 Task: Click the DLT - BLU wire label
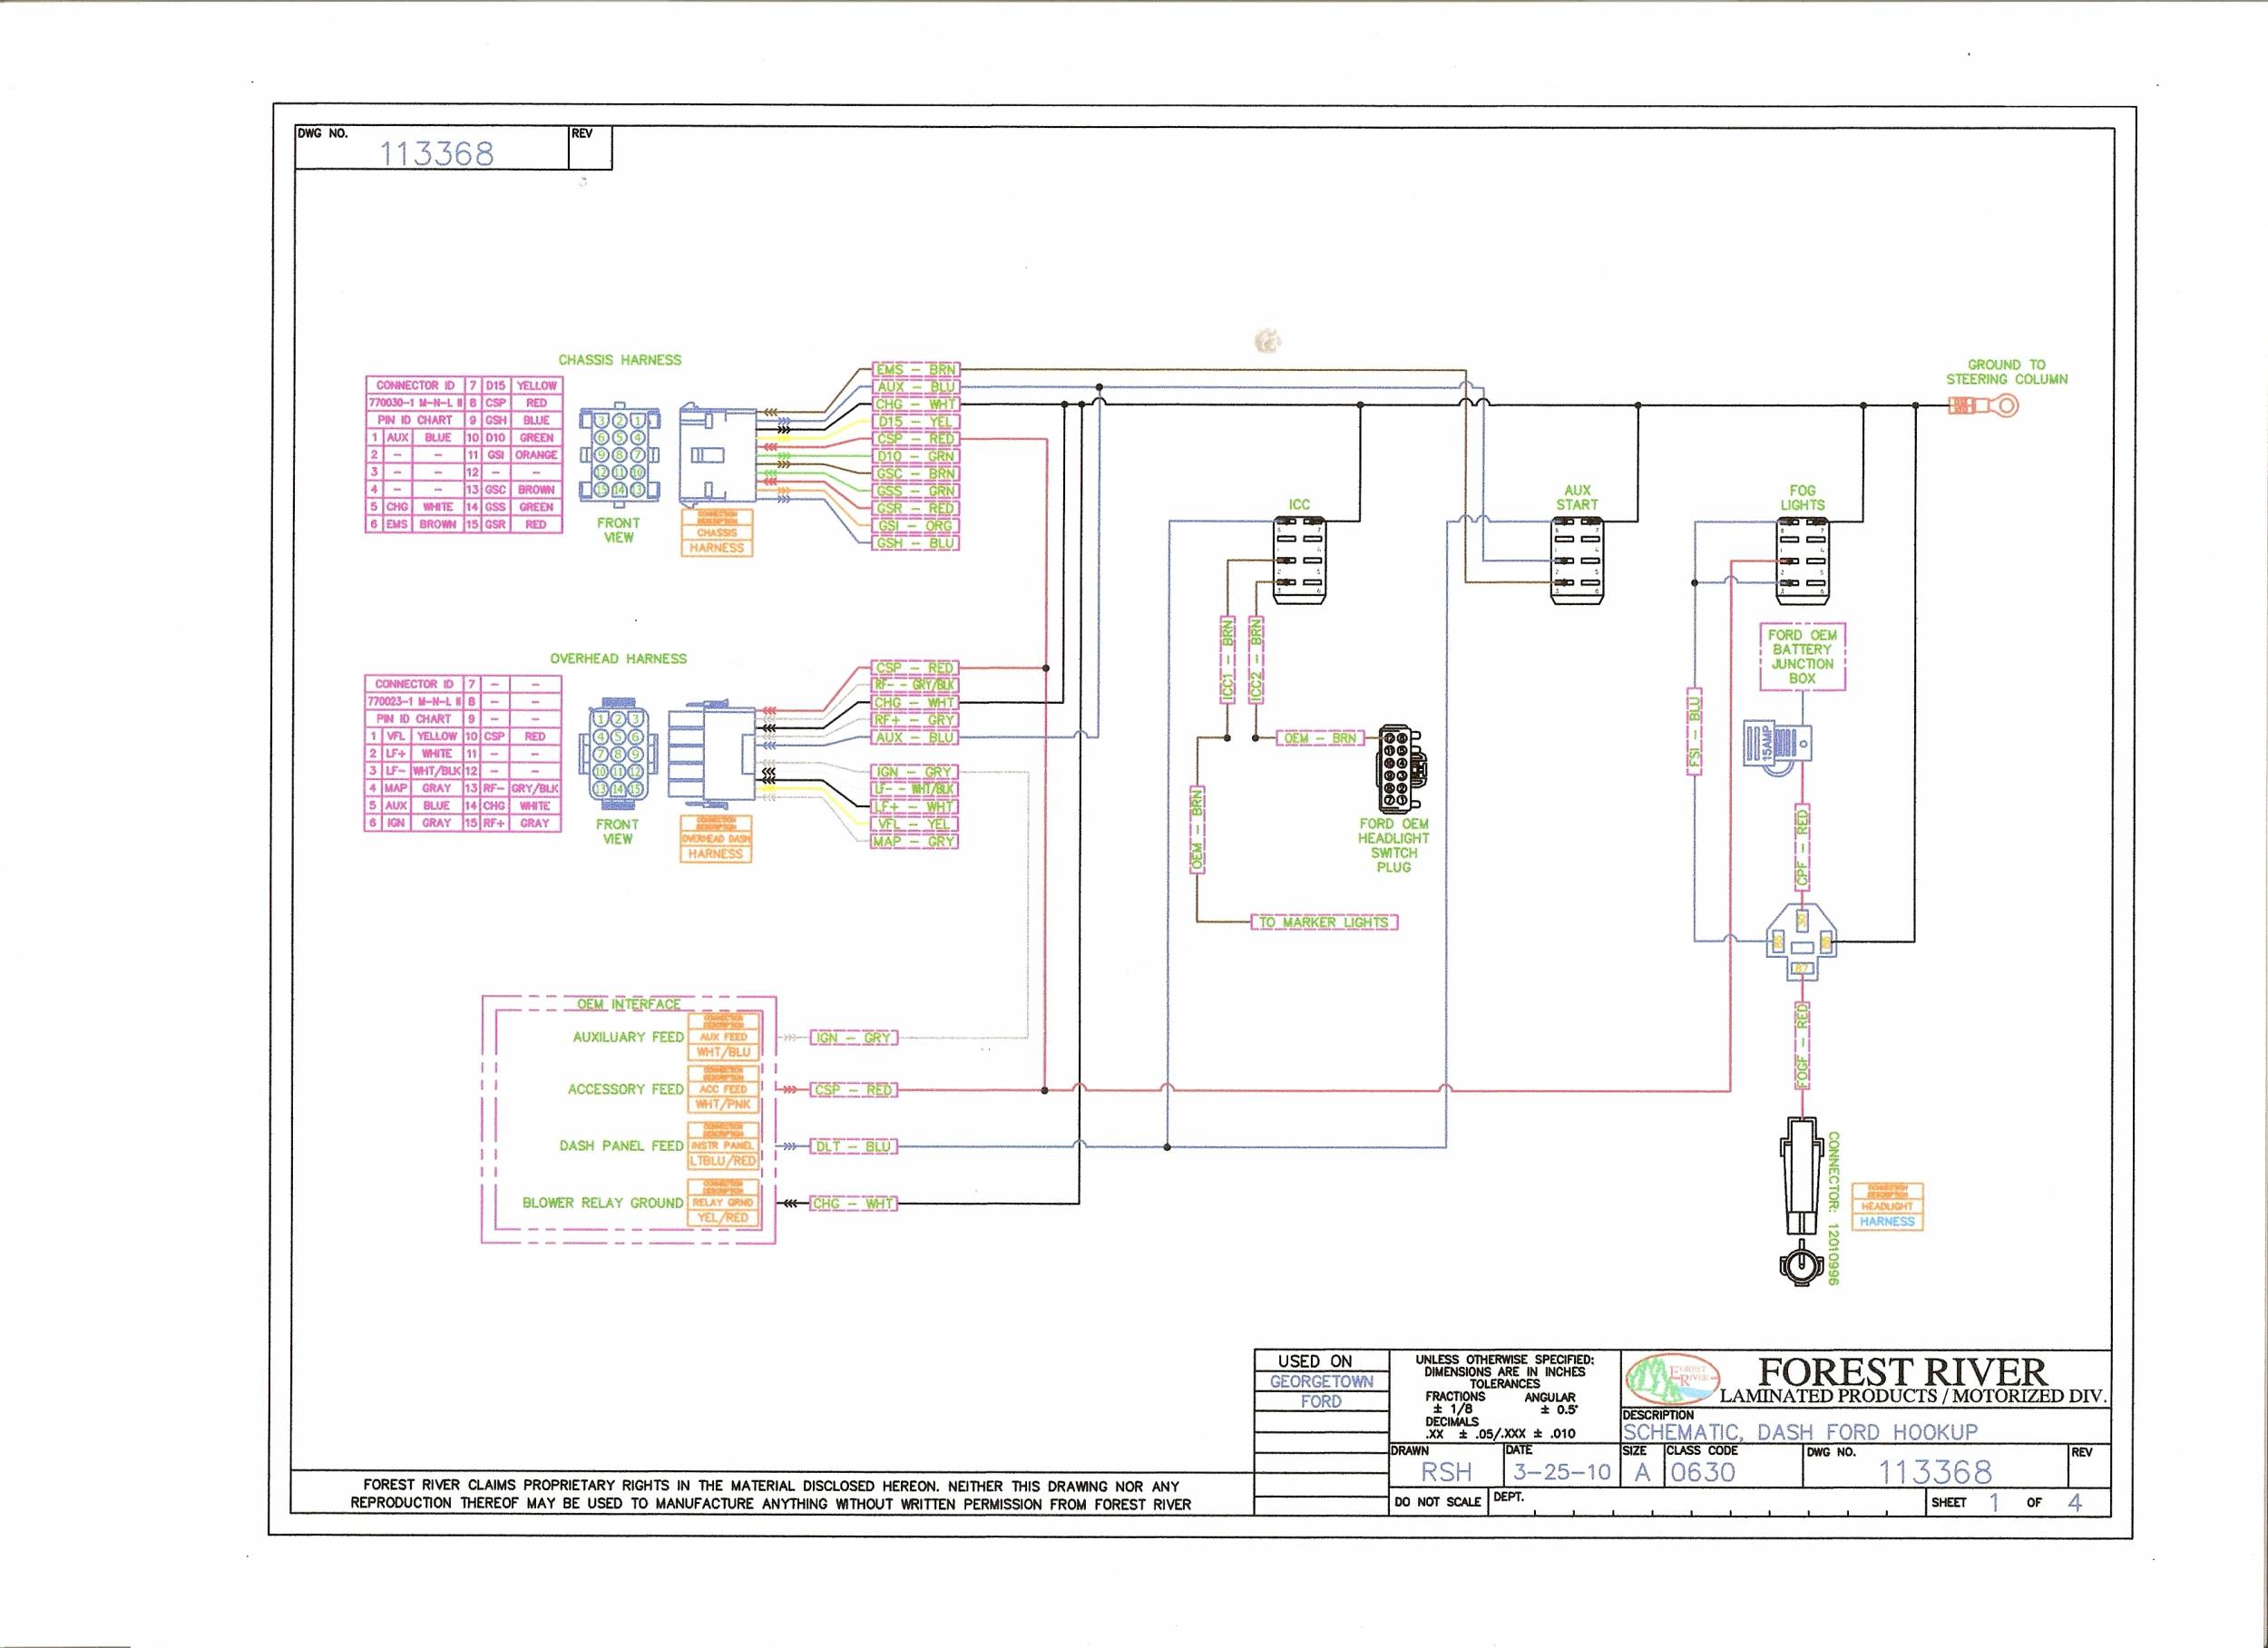point(853,1147)
